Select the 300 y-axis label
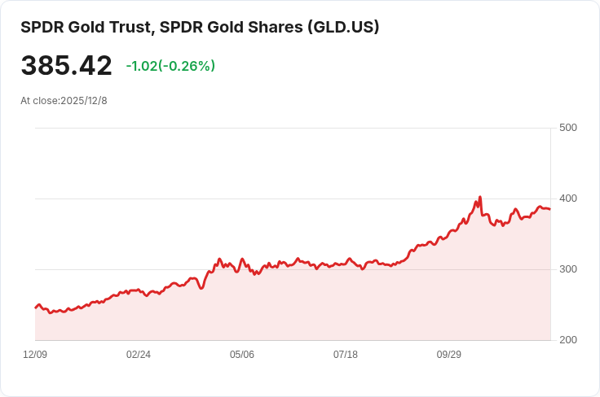This screenshot has height=397, width=600. click(x=568, y=269)
